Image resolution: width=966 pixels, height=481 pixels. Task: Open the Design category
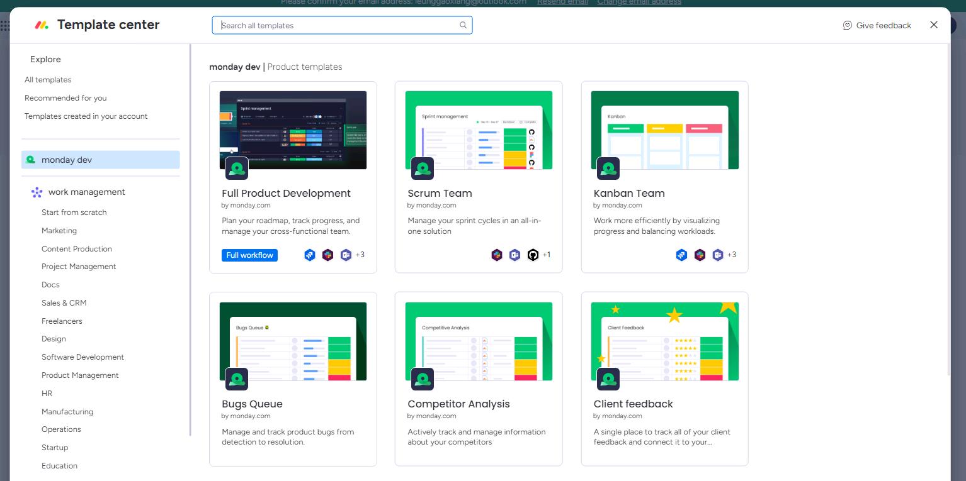pos(54,339)
